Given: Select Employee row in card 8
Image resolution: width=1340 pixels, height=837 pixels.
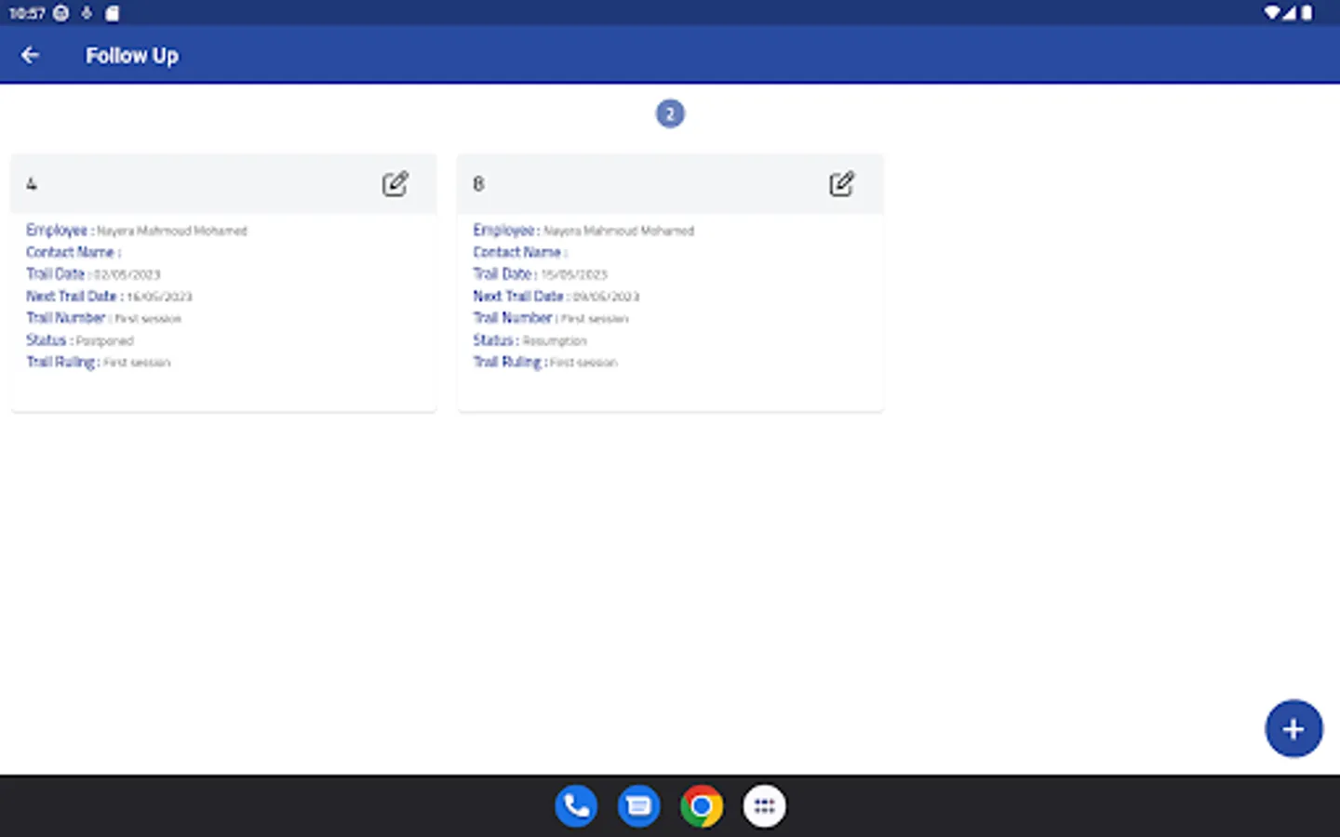Looking at the screenshot, I should click(x=583, y=231).
